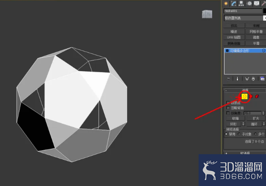Open the Display panel tab
This screenshot has height=186, width=266.
pyautogui.click(x=257, y=4)
